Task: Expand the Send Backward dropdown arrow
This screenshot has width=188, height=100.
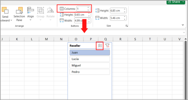Action: 11,20
